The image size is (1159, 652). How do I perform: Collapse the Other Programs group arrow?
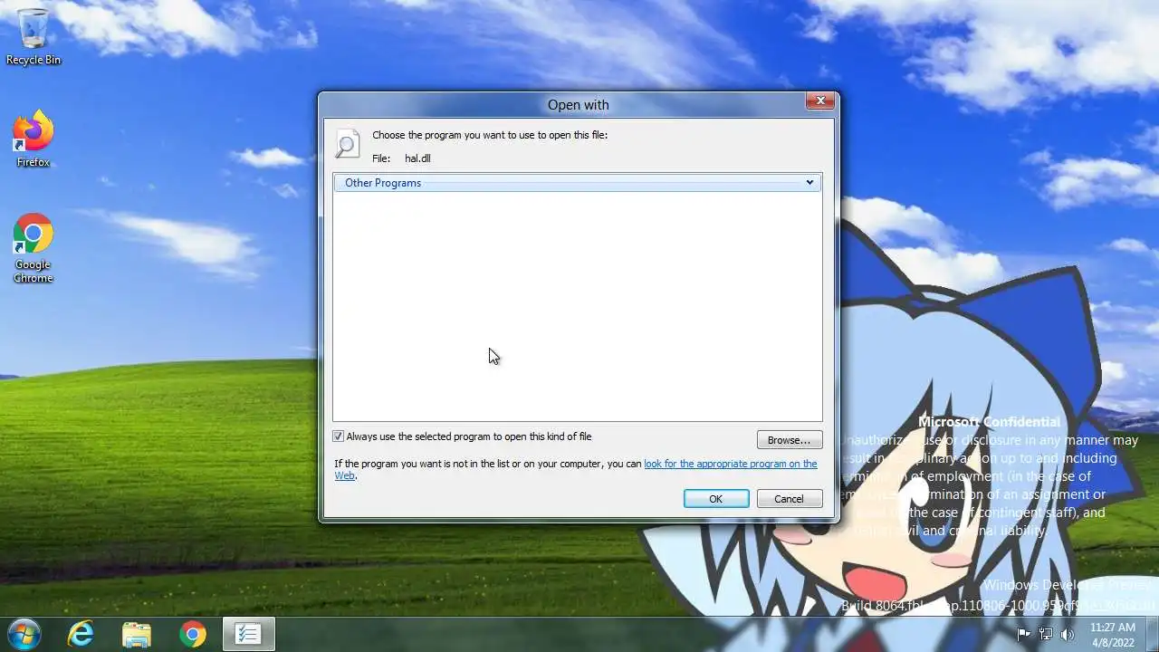(x=809, y=183)
